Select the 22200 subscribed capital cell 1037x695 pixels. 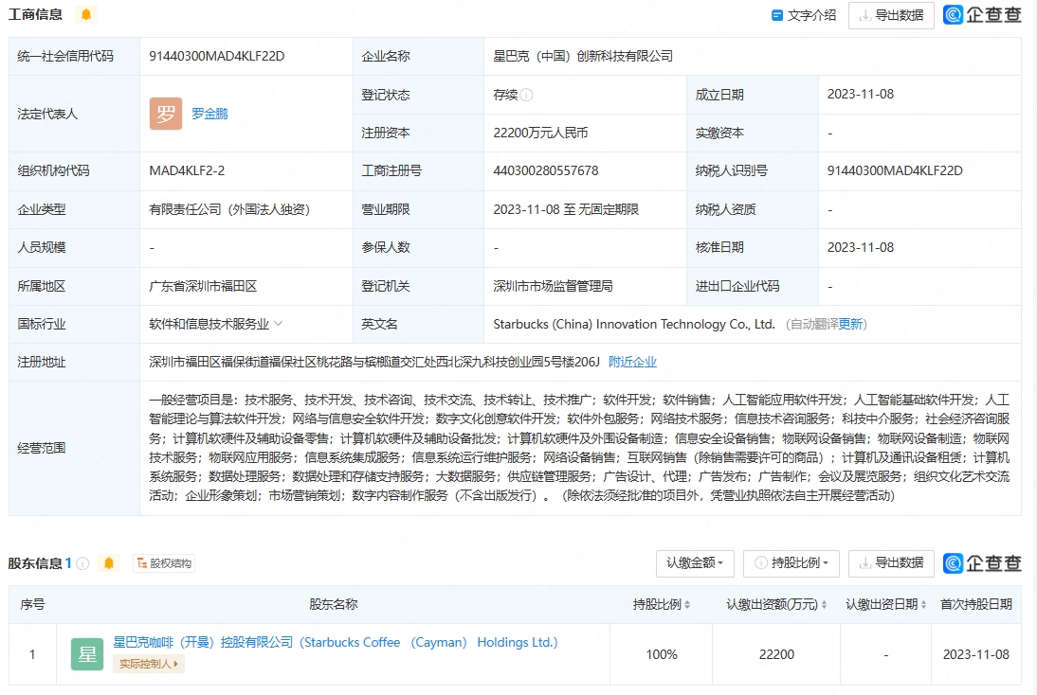point(776,654)
